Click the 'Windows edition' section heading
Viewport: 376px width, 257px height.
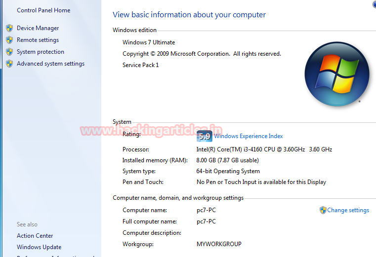pyautogui.click(x=134, y=30)
